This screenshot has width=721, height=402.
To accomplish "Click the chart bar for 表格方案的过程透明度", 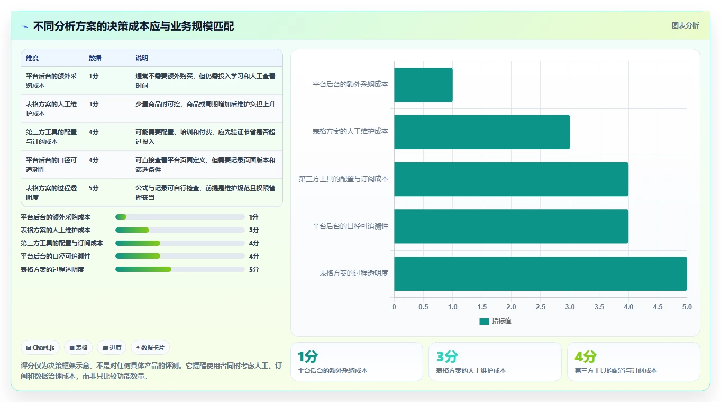I will pos(541,273).
